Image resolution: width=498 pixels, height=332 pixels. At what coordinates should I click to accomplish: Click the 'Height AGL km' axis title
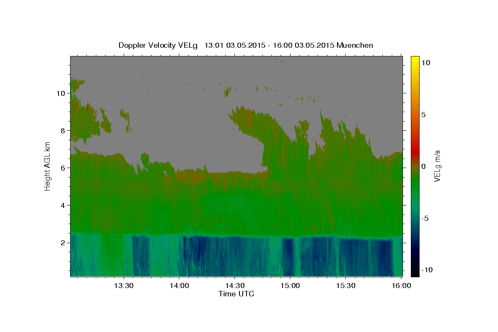tap(48, 166)
